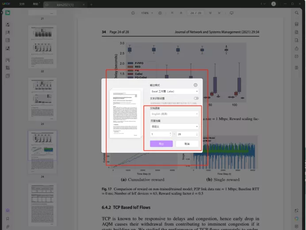Open export settings gear in dialog
This screenshot has width=306, height=230.
click(x=195, y=85)
